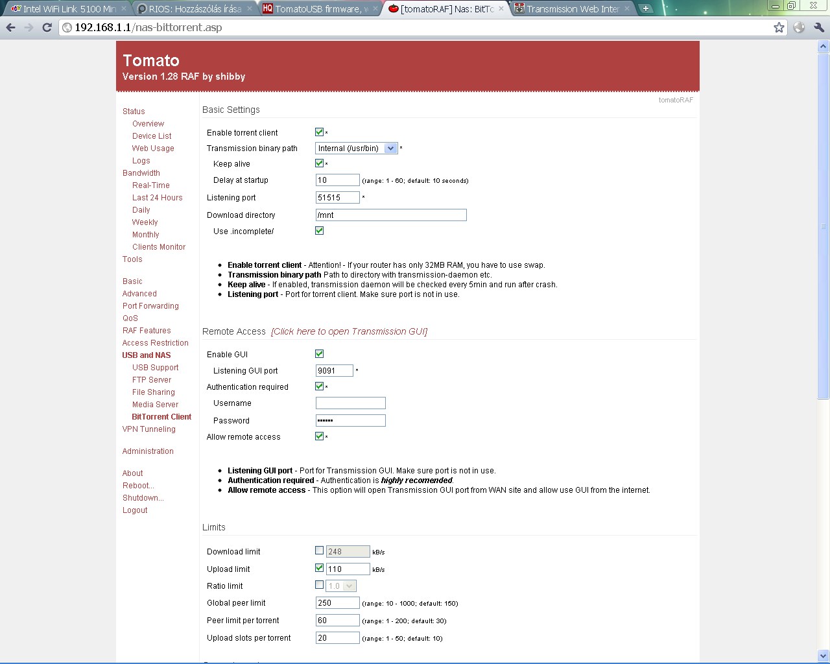Close the Transmission Web Interface tab
This screenshot has height=664, width=830.
[627, 9]
